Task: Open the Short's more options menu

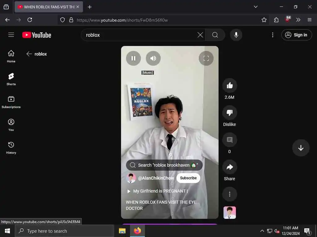Action: point(229,194)
